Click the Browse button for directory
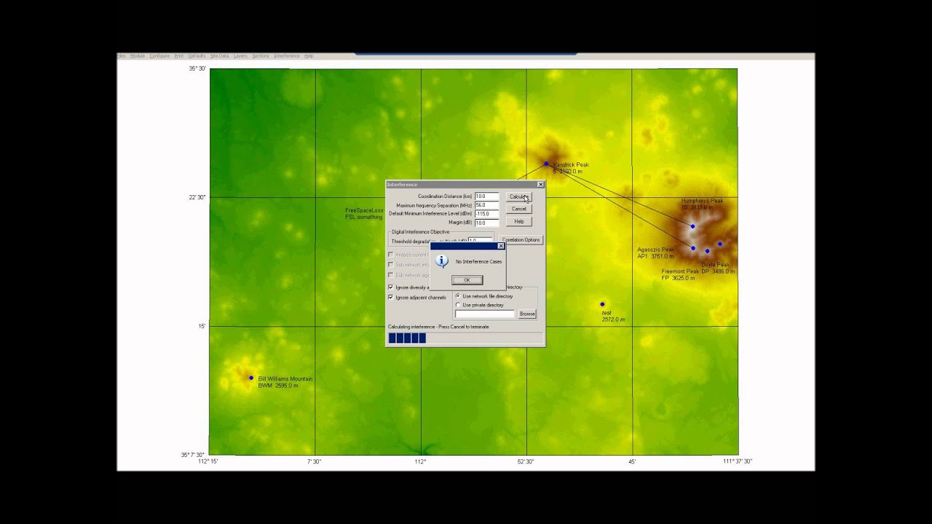This screenshot has width=932, height=524. [527, 314]
